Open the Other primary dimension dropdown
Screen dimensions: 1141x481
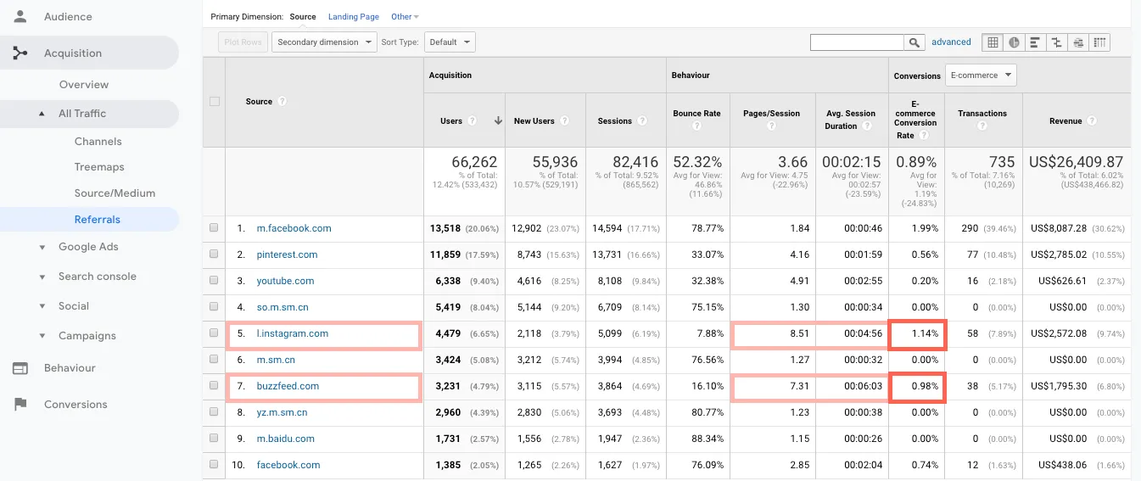(405, 17)
